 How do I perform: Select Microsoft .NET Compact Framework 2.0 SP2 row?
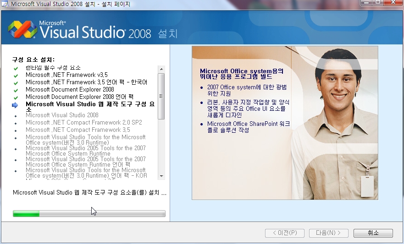84,122
